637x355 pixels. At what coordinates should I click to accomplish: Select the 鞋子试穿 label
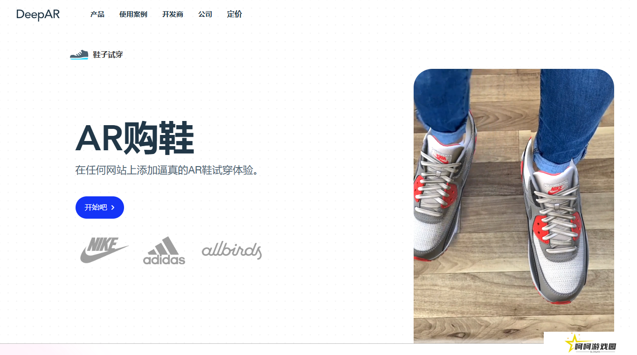[x=108, y=55]
